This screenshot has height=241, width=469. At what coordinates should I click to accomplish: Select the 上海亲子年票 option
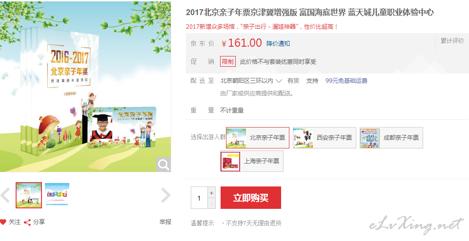(252, 161)
